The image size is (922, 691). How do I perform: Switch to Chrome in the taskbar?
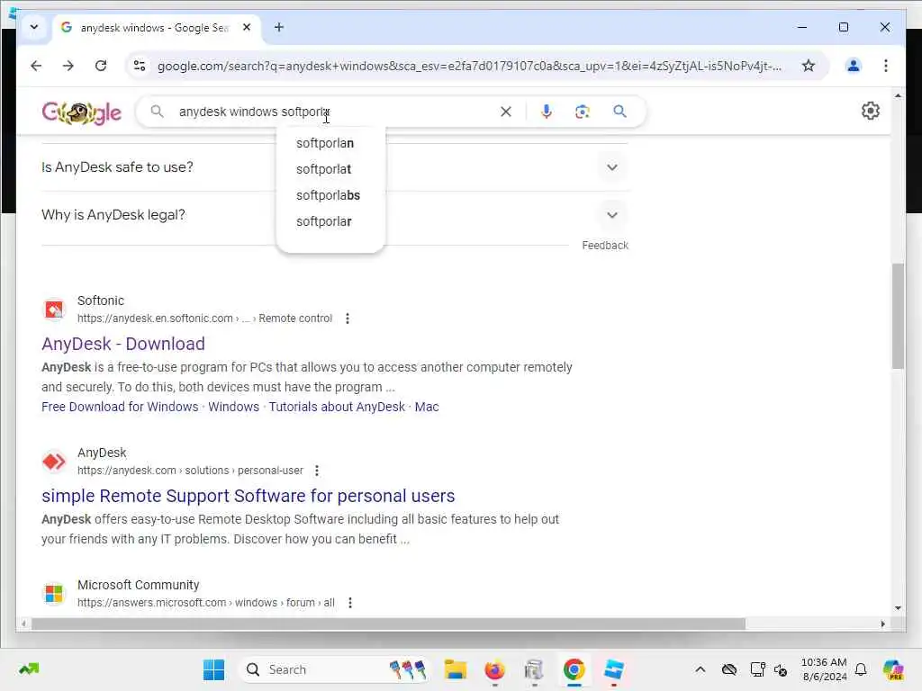pyautogui.click(x=574, y=669)
